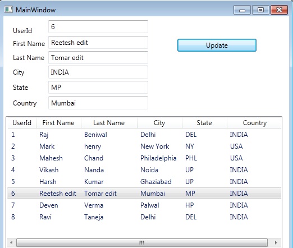The height and width of the screenshot is (248, 293).
Task: Click the State field containing MP
Action: [x=98, y=88]
